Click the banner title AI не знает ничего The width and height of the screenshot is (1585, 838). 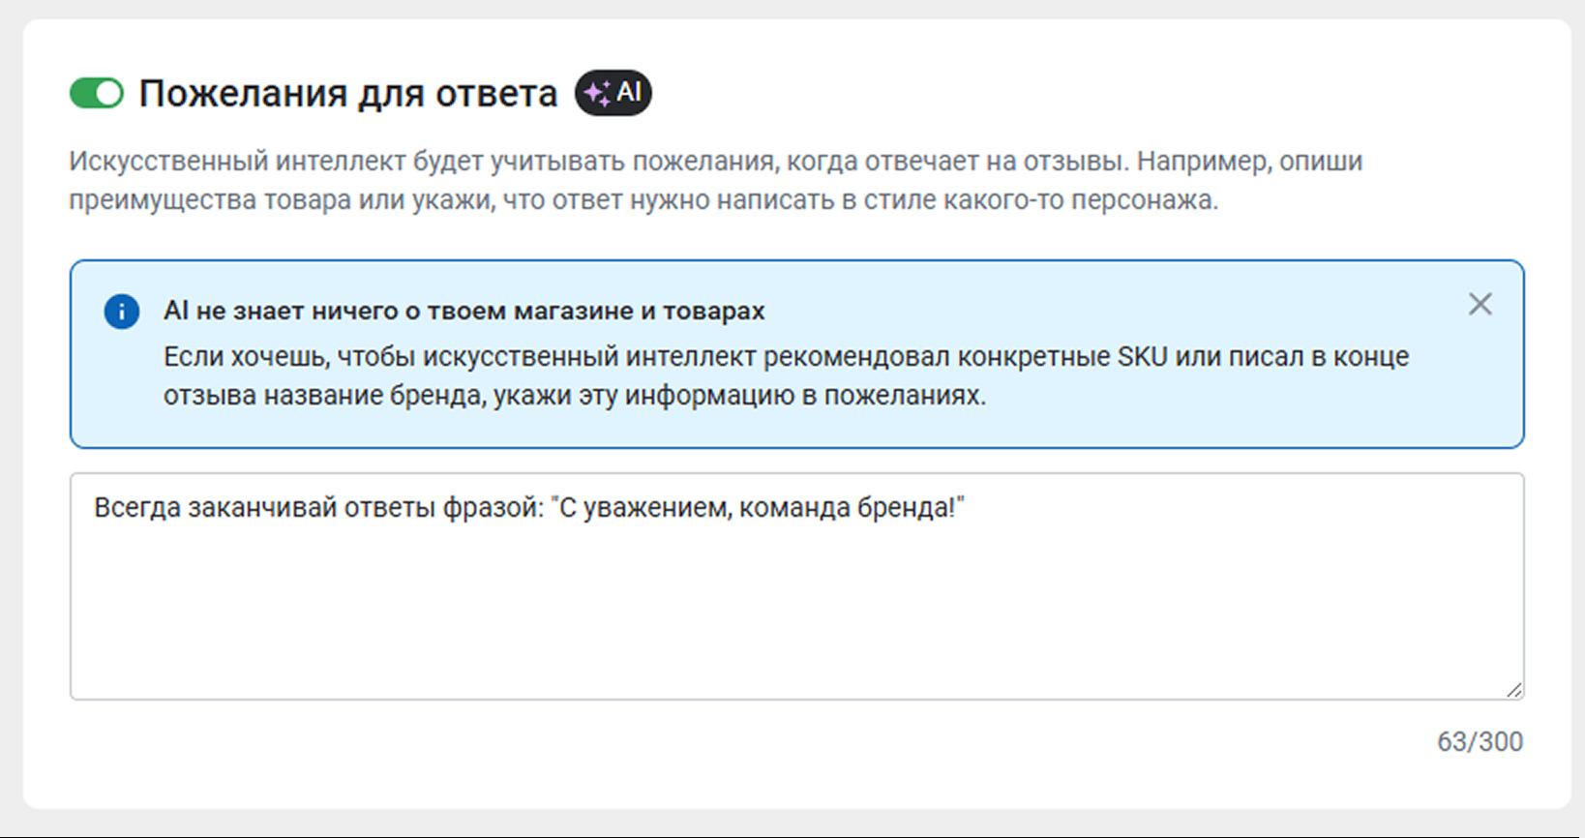pyautogui.click(x=464, y=312)
